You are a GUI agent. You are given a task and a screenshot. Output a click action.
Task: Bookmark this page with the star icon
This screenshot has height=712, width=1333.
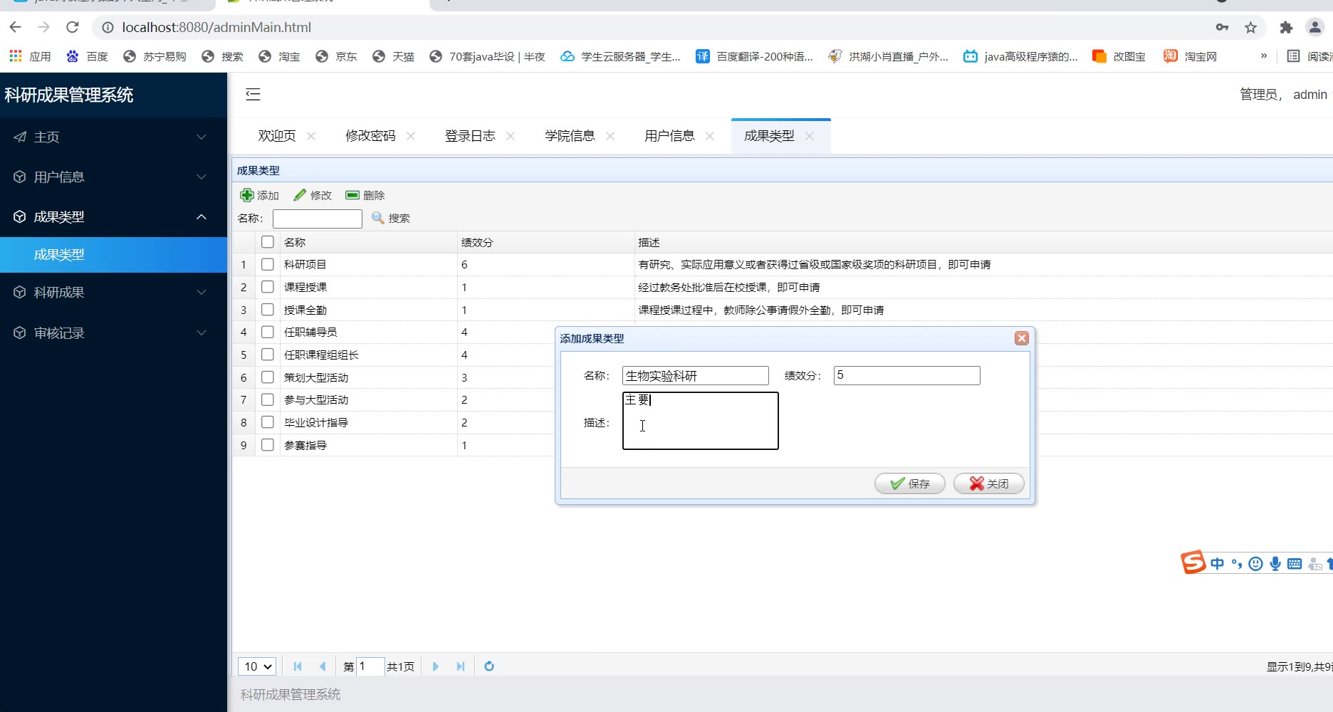coord(1250,28)
